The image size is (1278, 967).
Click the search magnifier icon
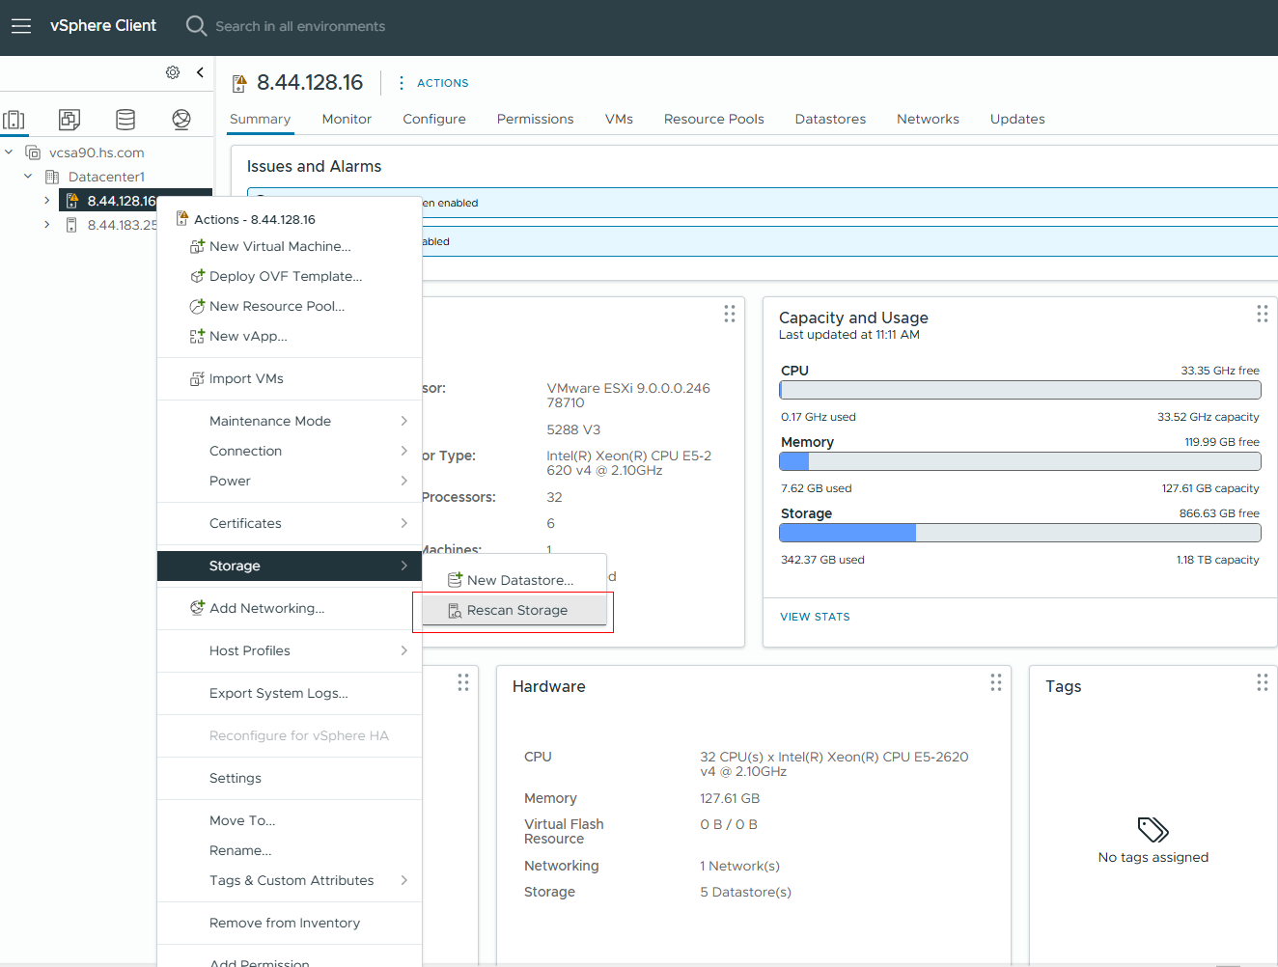point(196,26)
